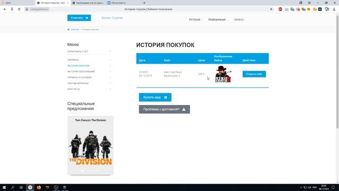Reload the page with refresh icon
The height and width of the screenshot is (191, 339).
(x=19, y=10)
